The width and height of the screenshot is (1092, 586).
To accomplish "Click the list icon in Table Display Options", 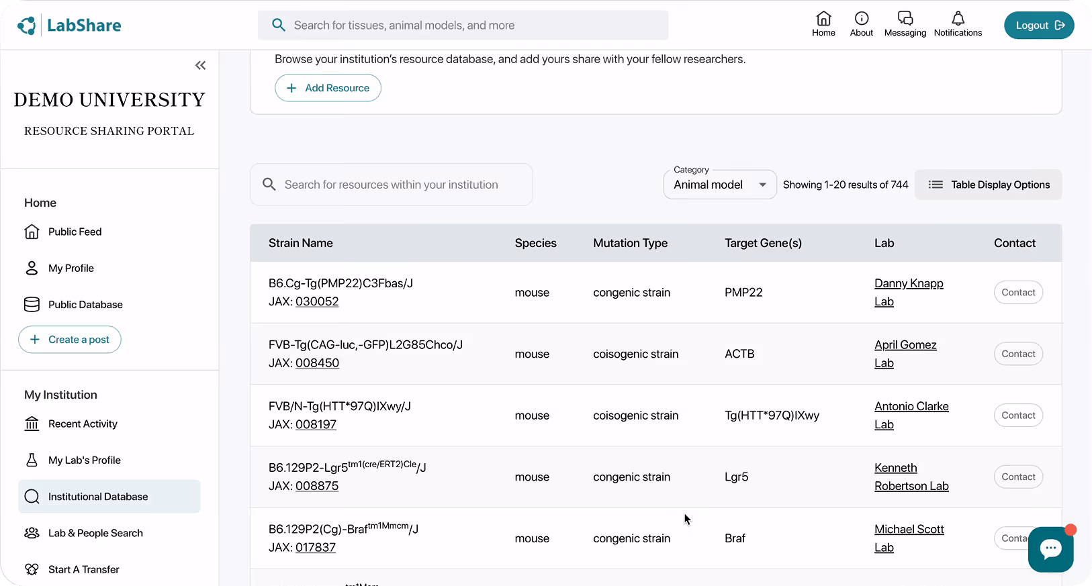I will (x=936, y=185).
